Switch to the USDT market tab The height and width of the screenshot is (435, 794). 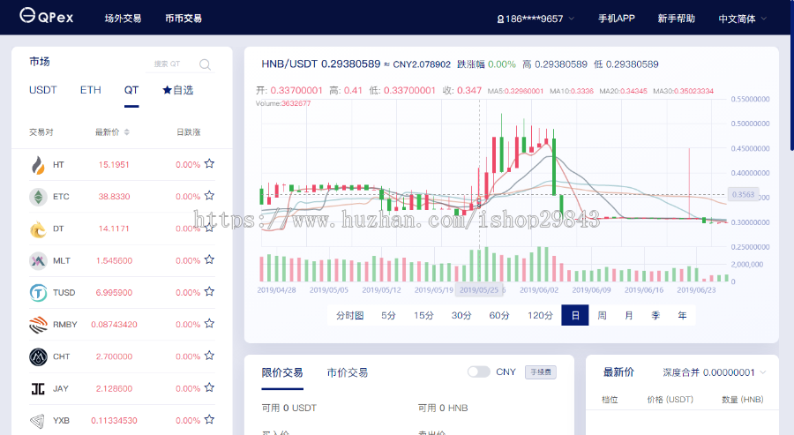43,90
